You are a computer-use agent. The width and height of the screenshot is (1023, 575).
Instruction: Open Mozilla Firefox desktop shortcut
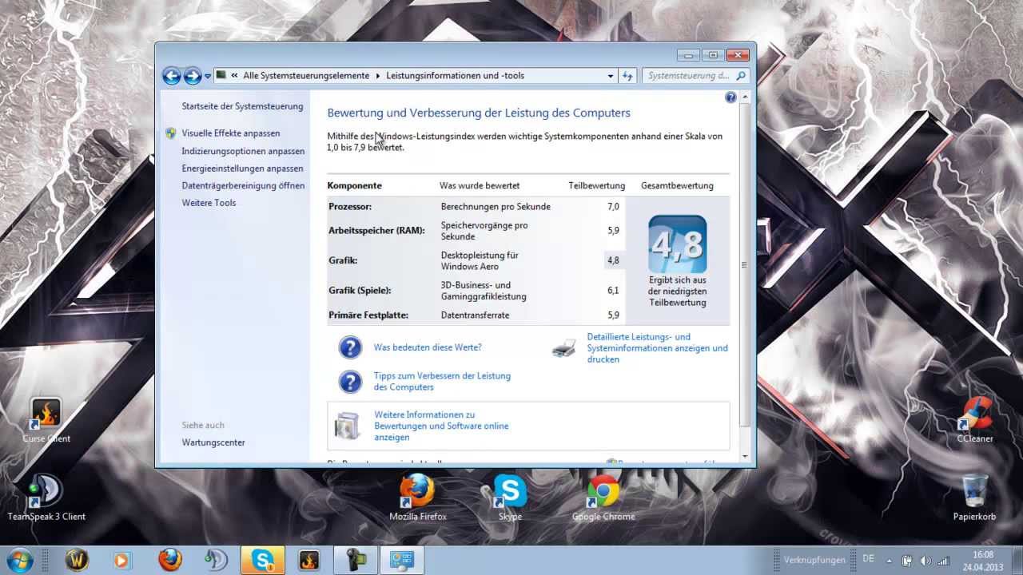pos(417,498)
